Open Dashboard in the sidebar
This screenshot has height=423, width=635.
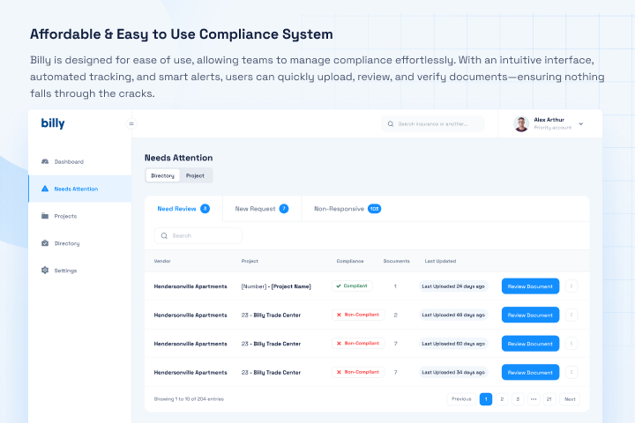(79, 161)
